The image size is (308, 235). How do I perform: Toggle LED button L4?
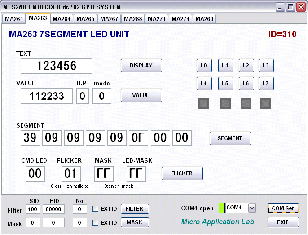point(204,84)
